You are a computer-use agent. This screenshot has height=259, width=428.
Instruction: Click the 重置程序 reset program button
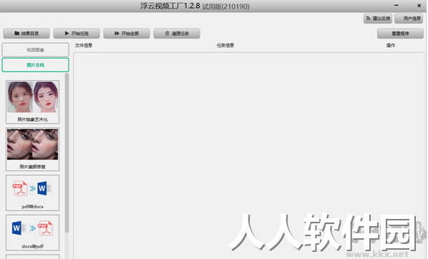click(x=400, y=34)
